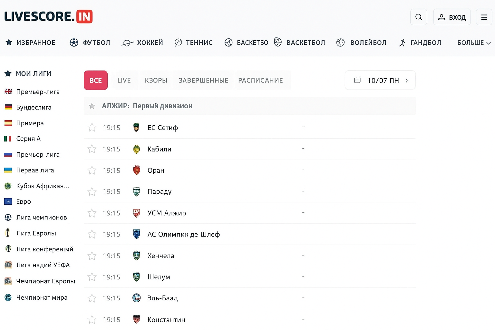Select the ГАНДБОЛ sport icon
The height and width of the screenshot is (330, 495).
point(402,42)
